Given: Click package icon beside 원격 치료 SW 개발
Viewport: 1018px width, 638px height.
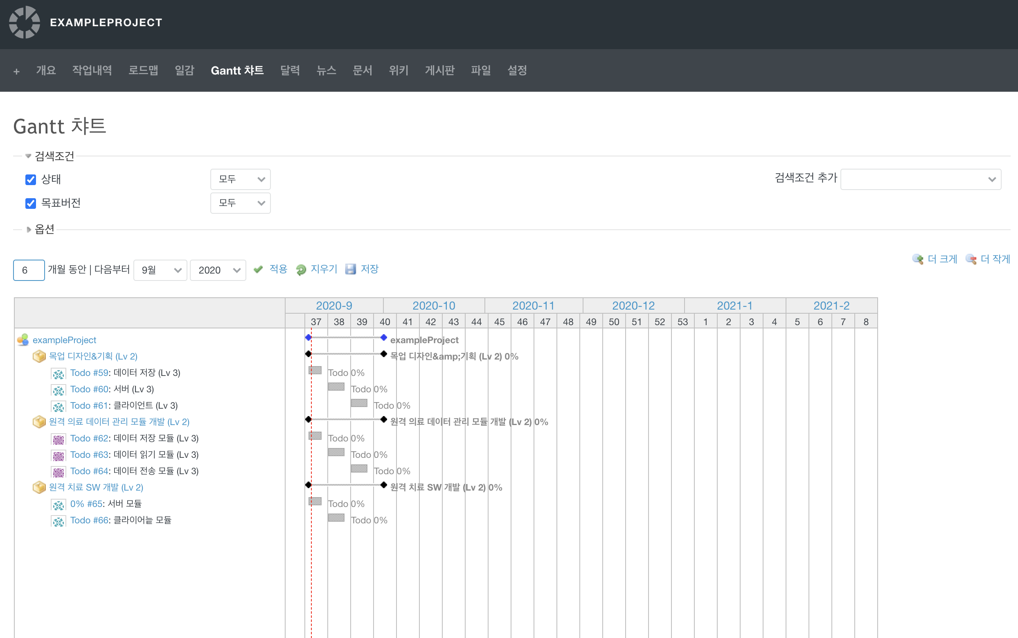Looking at the screenshot, I should (39, 487).
